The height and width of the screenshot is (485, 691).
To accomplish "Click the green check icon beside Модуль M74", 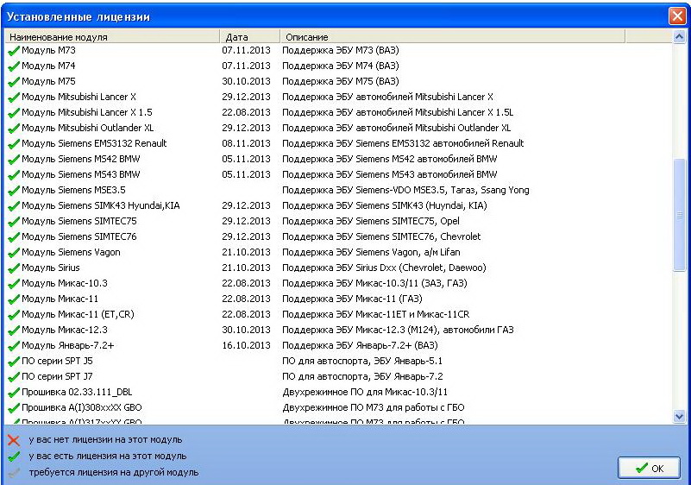I will [14, 66].
